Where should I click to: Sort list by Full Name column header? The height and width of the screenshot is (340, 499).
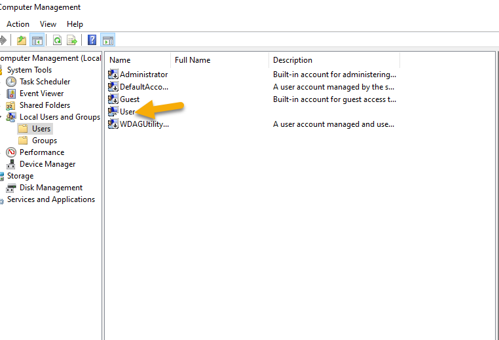[193, 60]
